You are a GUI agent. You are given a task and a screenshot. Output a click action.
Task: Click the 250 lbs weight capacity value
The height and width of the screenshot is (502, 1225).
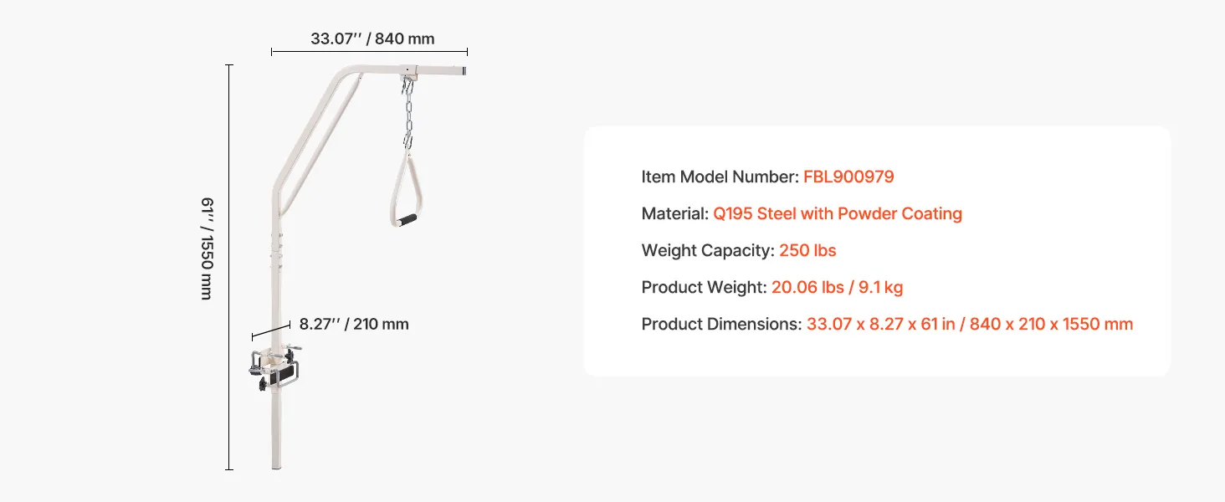pyautogui.click(x=807, y=250)
